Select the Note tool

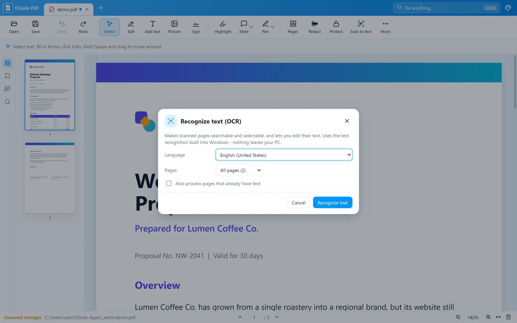[x=244, y=27]
